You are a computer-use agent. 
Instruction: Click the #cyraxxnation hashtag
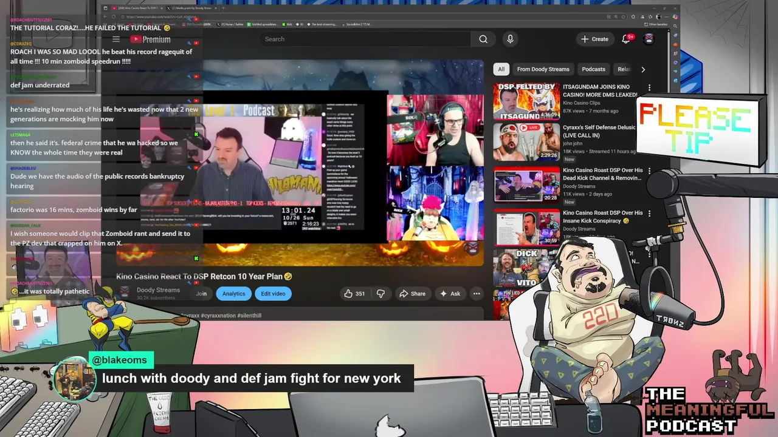pos(218,316)
